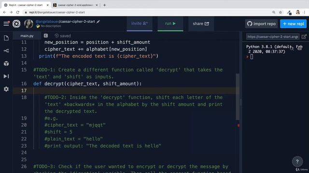Open the Files panel icon

(6, 38)
